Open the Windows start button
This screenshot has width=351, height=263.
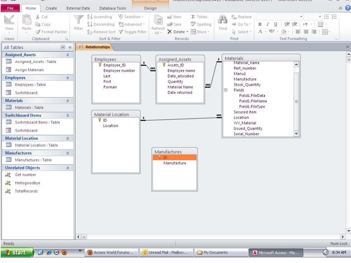17,252
